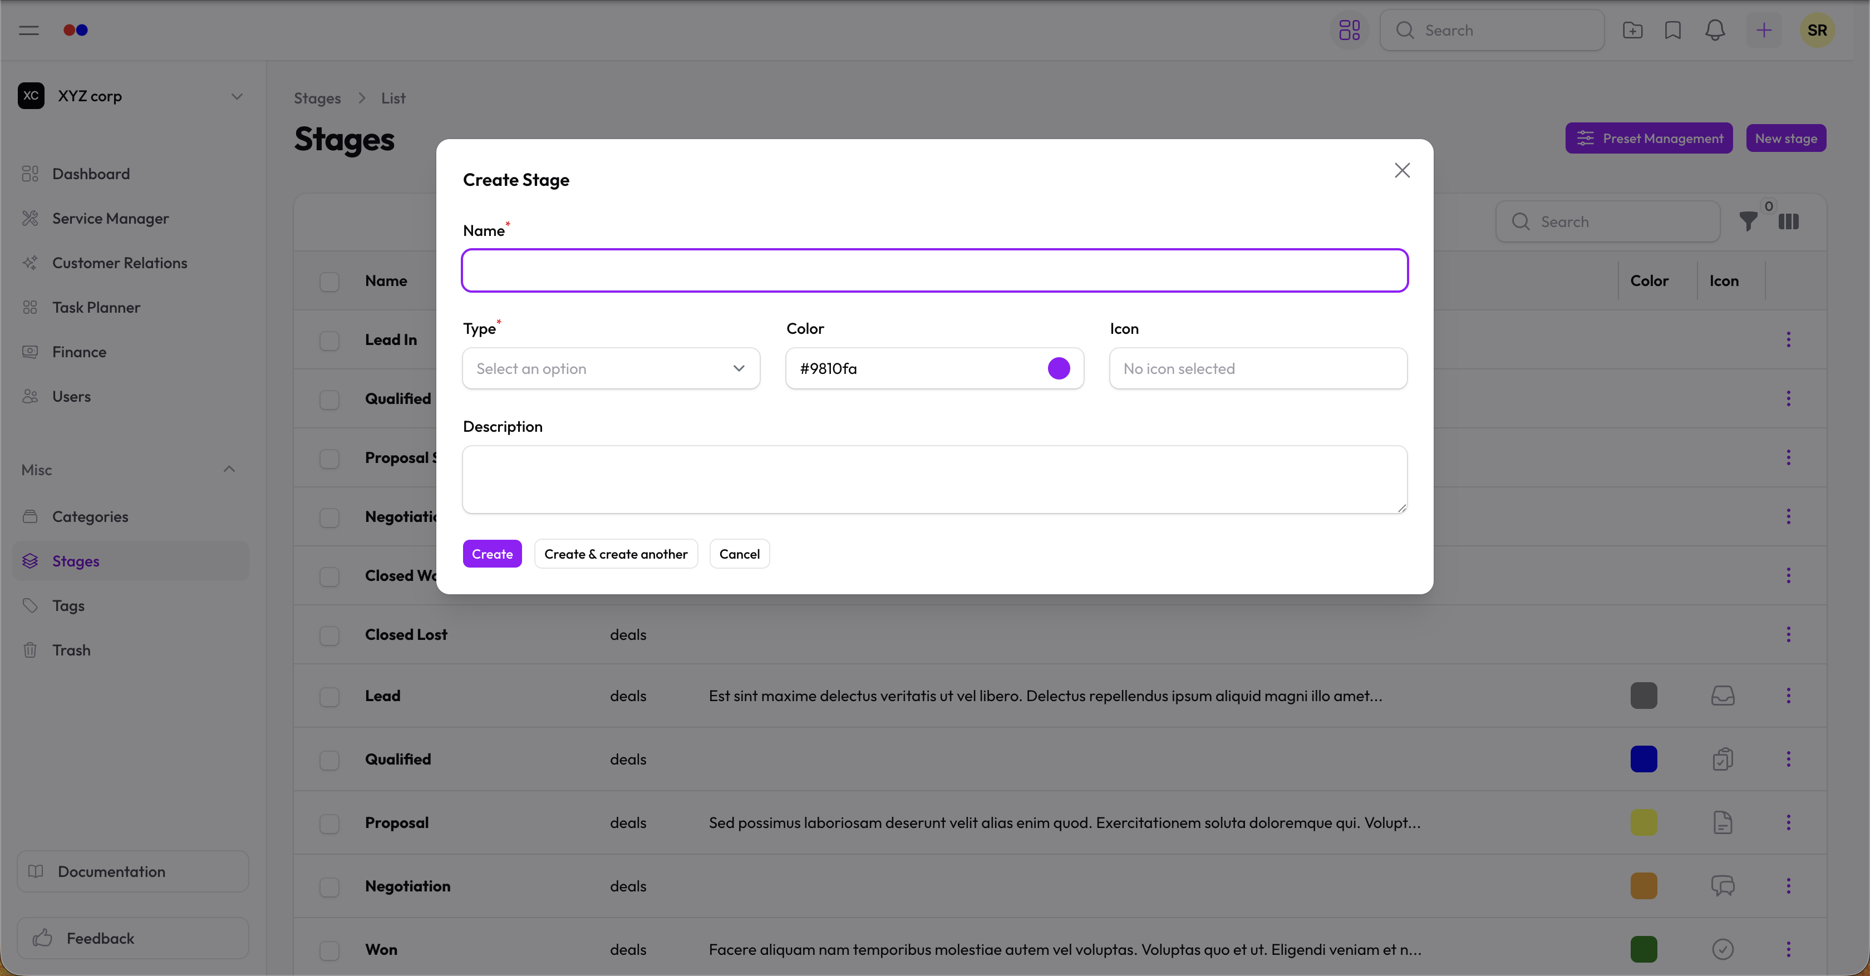The height and width of the screenshot is (976, 1870).
Task: Click the Stages breadcrumb link
Action: 317,98
